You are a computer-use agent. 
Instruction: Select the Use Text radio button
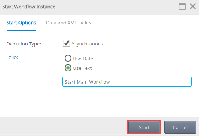click(x=68, y=68)
